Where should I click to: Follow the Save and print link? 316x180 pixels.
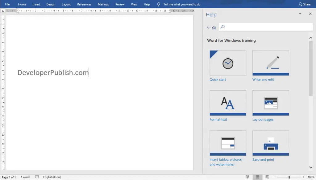263,159
